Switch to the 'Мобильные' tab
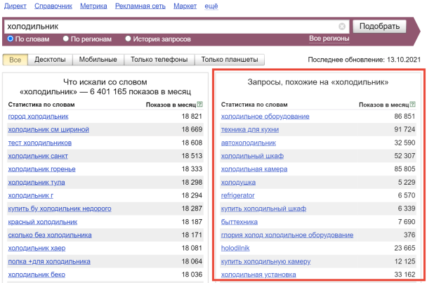427x283 pixels. coord(98,60)
